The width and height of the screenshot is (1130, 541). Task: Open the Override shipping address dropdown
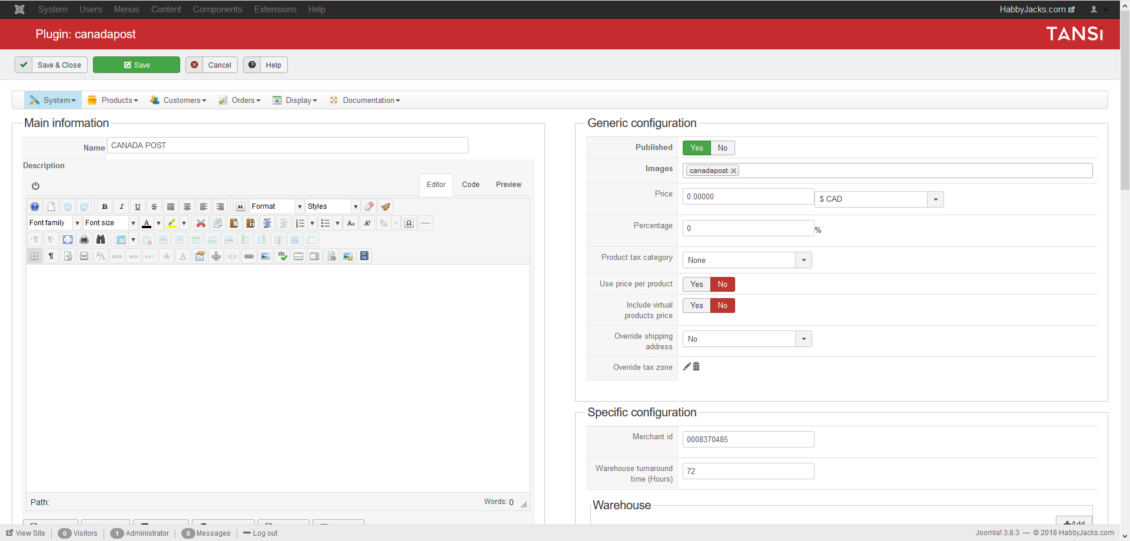(747, 339)
